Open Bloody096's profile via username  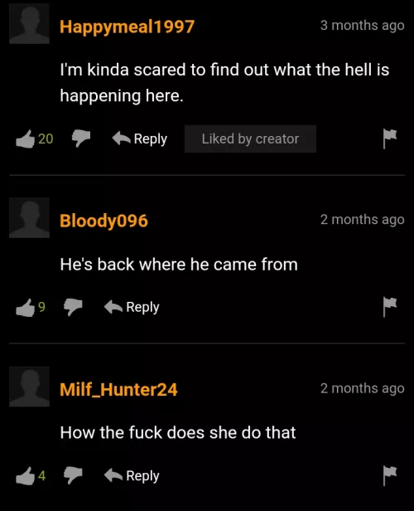103,221
